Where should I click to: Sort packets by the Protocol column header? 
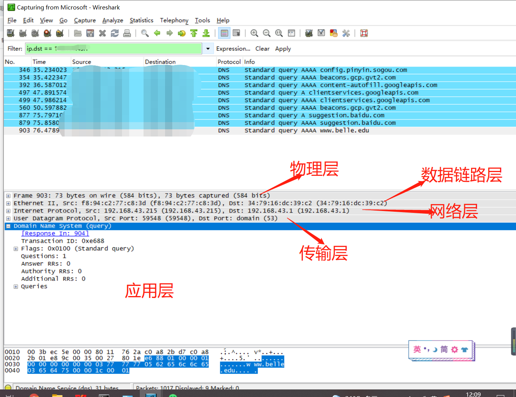pos(229,62)
